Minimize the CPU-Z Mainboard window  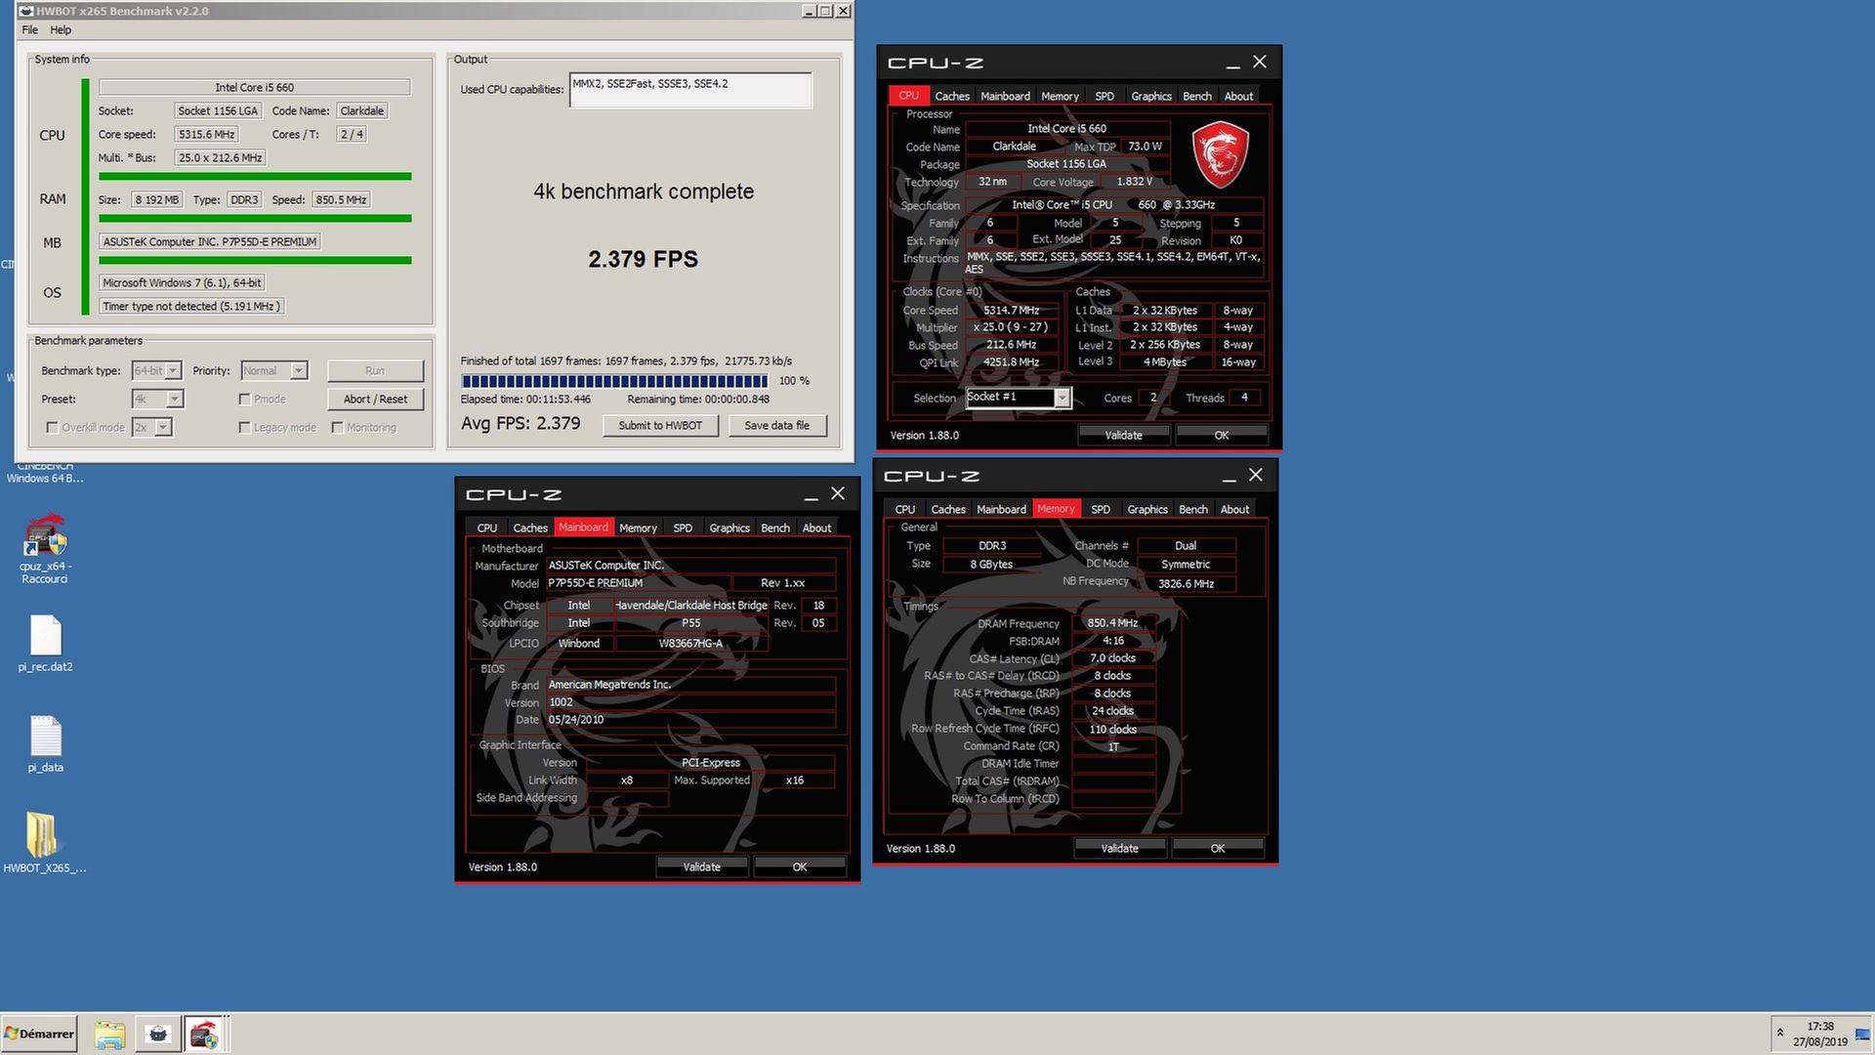(811, 494)
